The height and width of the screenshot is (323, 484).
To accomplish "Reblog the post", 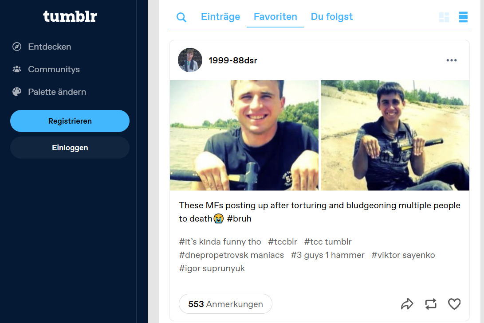I will coord(430,304).
